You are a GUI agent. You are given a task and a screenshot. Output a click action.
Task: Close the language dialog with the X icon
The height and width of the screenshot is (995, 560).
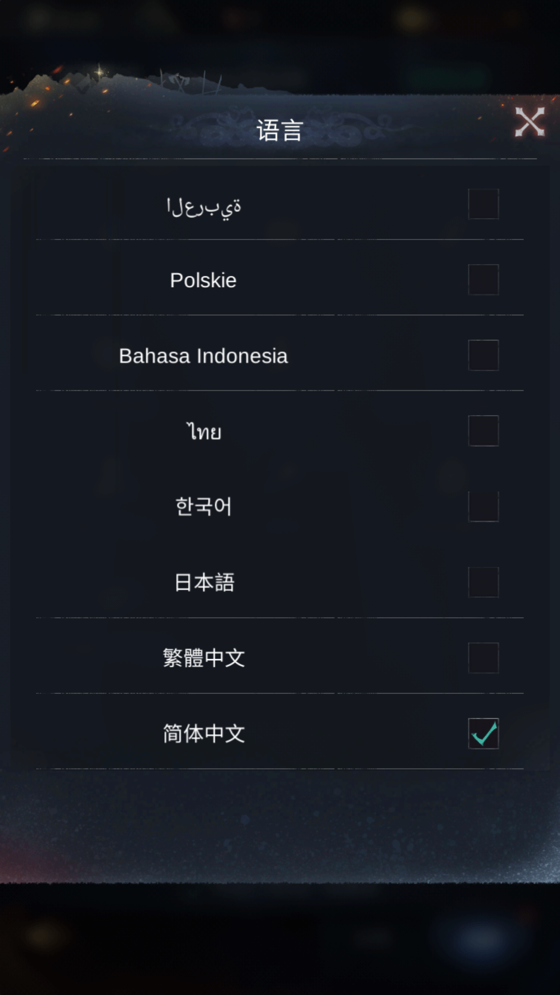tap(529, 122)
